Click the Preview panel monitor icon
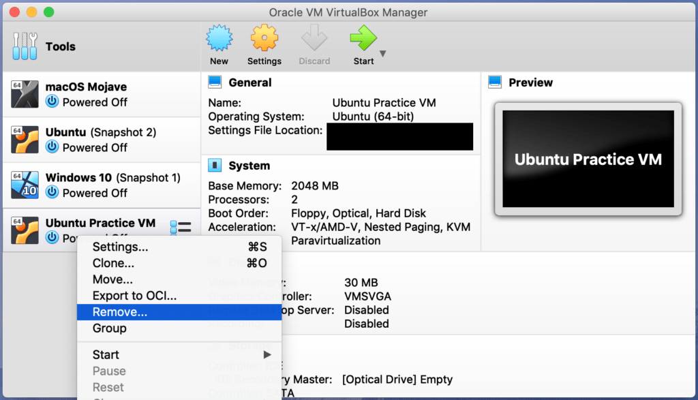This screenshot has width=698, height=400. point(495,82)
